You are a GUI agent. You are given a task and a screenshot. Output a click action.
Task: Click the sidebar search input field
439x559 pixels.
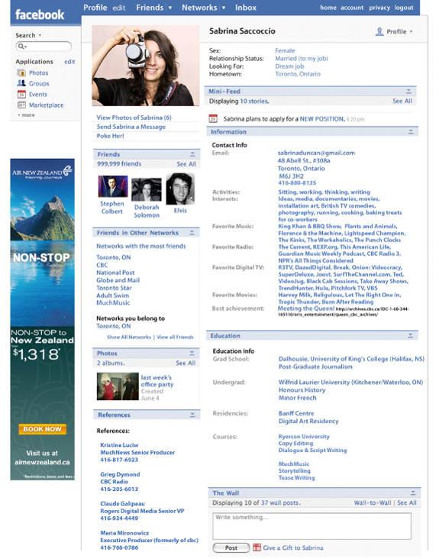click(x=44, y=46)
